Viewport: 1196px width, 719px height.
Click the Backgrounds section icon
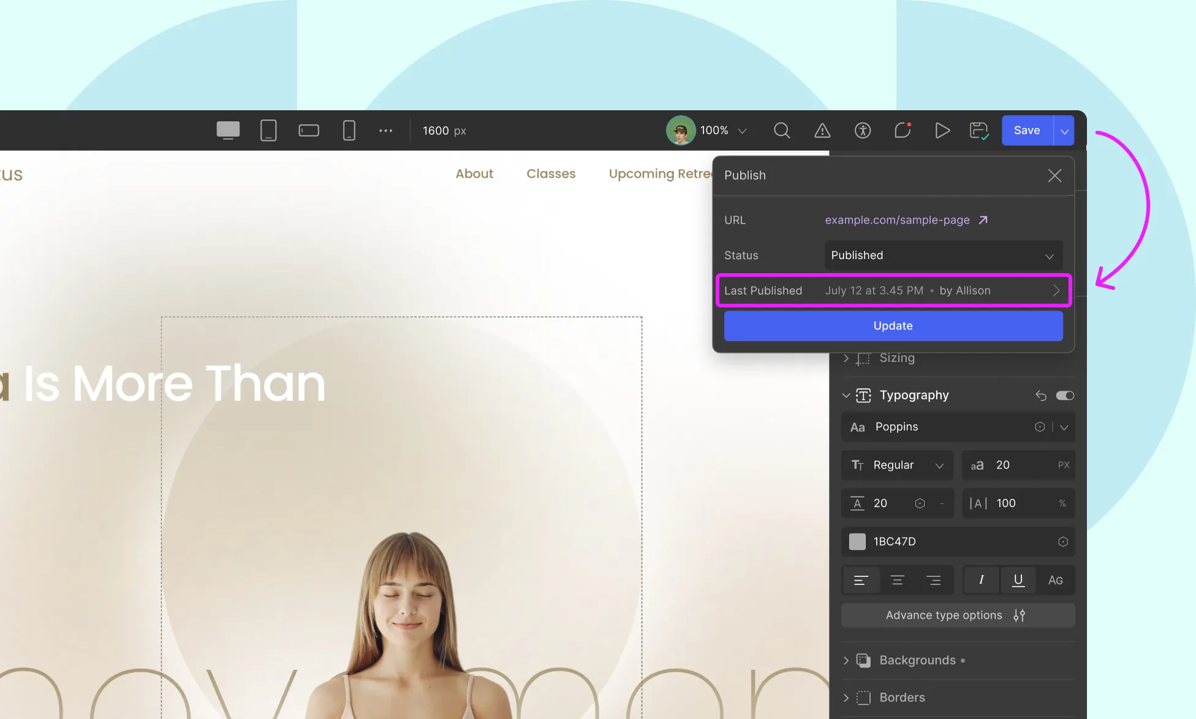tap(863, 660)
